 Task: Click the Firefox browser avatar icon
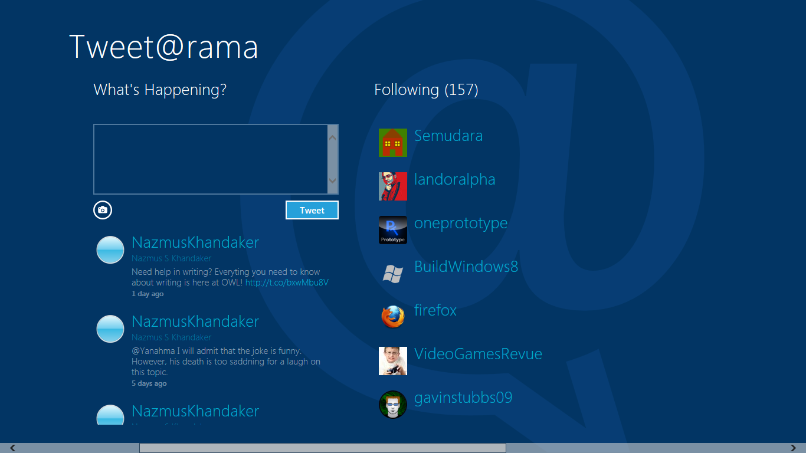coord(392,317)
